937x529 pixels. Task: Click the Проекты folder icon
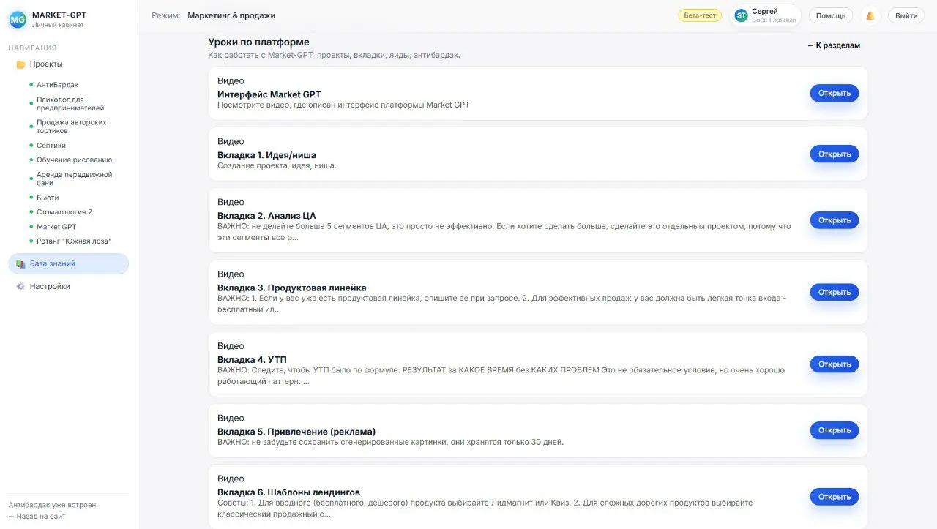click(20, 64)
